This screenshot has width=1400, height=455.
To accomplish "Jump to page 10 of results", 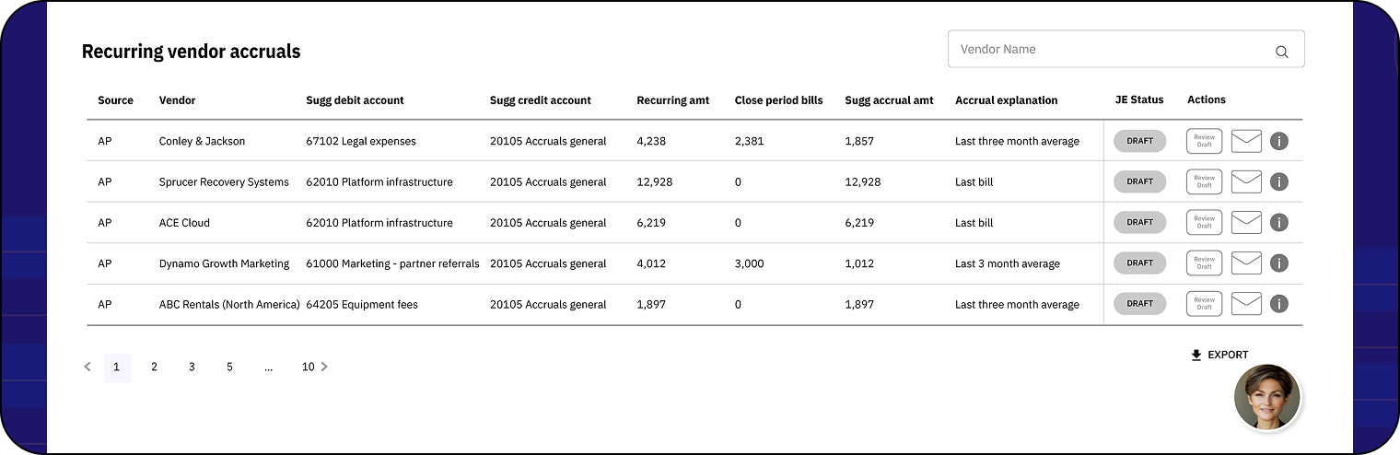I will [308, 367].
